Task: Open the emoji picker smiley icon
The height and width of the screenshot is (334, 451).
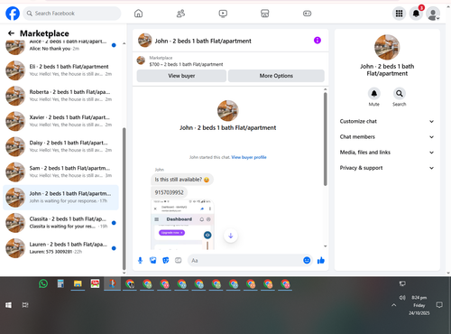Action: pos(307,260)
